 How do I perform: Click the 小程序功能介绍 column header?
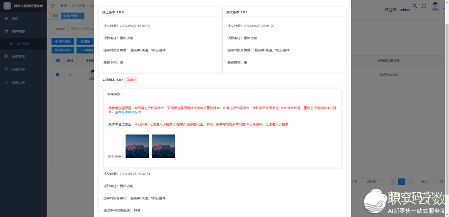[x=389, y=61]
